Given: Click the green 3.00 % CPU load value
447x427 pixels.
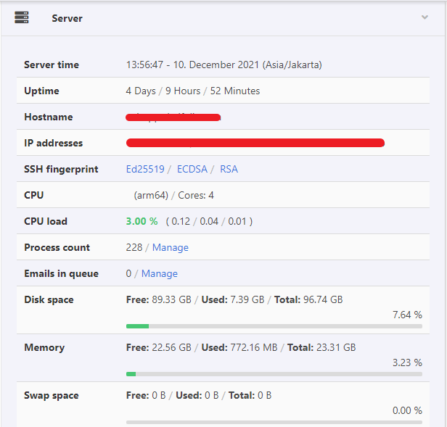Looking at the screenshot, I should tap(142, 221).
